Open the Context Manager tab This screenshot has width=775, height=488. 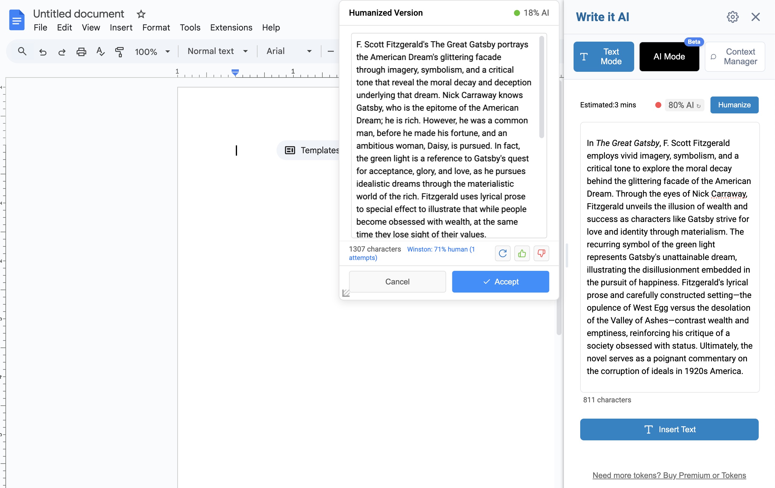pos(735,57)
